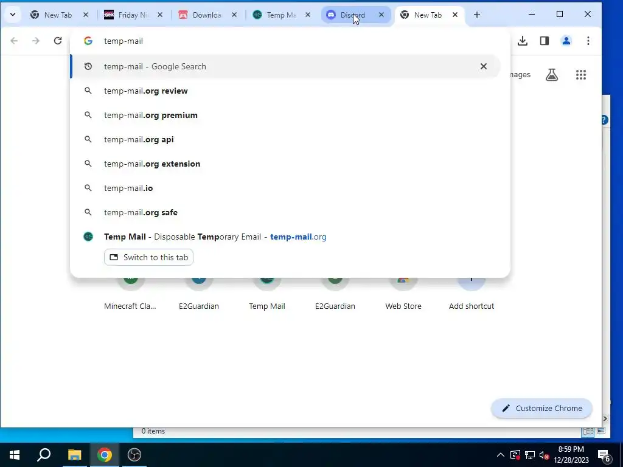
Task: Click the network status tray icon
Action: (x=530, y=455)
